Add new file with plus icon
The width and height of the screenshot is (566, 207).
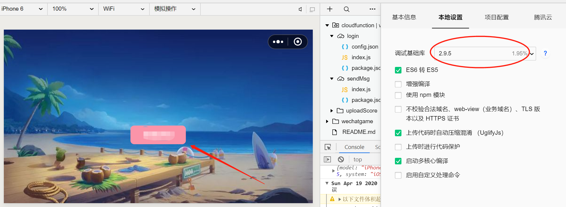[x=330, y=9]
